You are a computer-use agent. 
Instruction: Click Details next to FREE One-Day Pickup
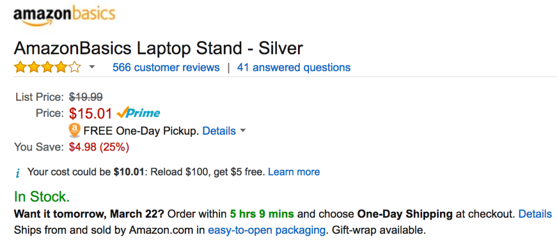219,131
